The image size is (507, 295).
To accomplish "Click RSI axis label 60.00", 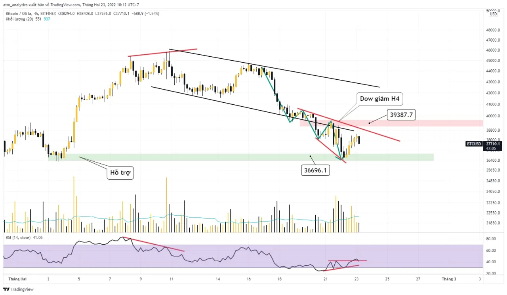I will coord(491,251).
